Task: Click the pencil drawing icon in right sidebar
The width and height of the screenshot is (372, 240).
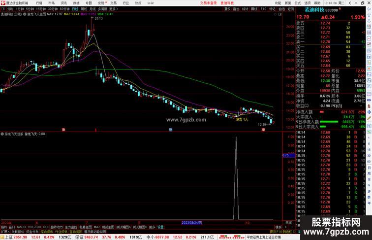Action: pyautogui.click(x=369, y=118)
